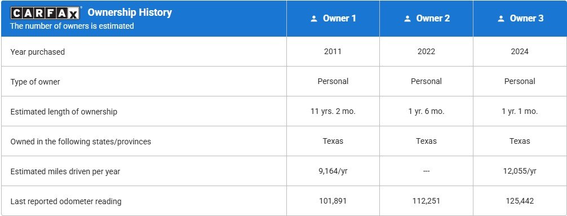Click the Type of owner row label
This screenshot has height=216, width=567.
point(35,82)
